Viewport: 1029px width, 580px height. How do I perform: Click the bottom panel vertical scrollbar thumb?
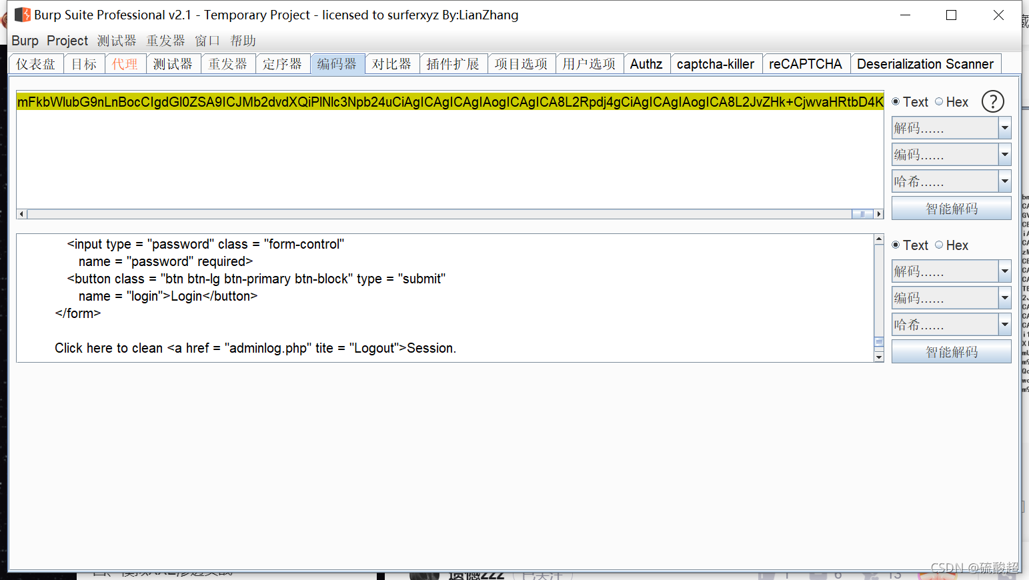pyautogui.click(x=879, y=342)
